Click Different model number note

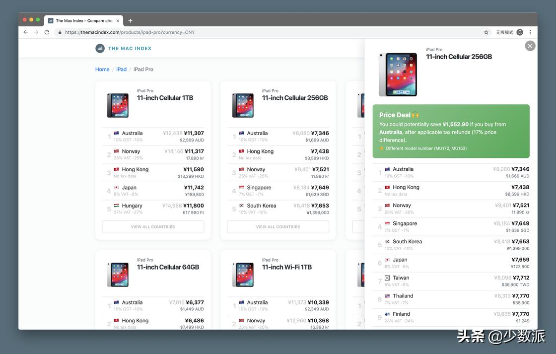pyautogui.click(x=426, y=148)
